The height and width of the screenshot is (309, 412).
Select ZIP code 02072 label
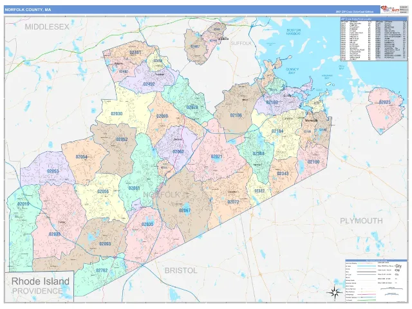(233, 201)
